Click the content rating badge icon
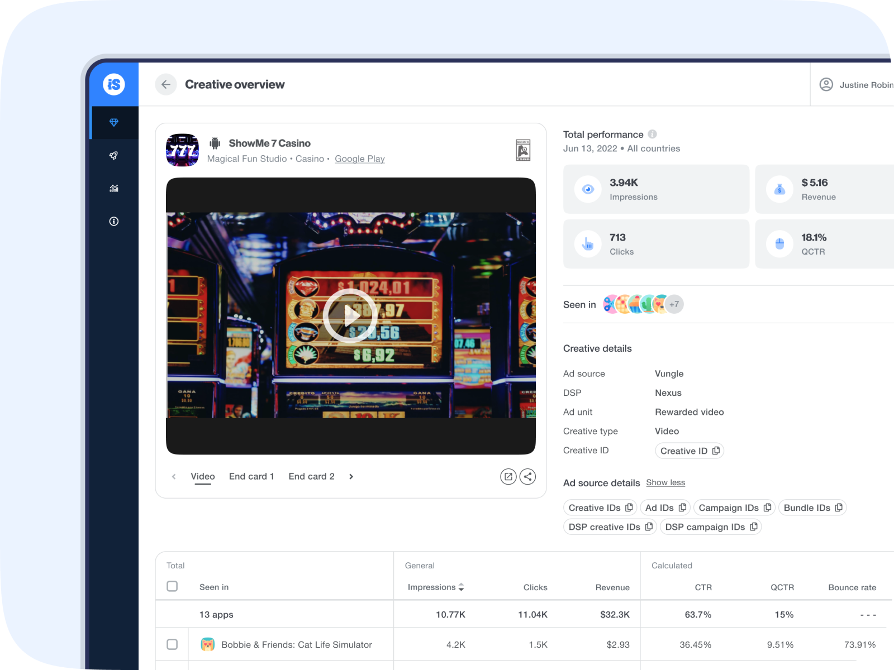Viewport: 894px width, 670px height. coord(523,150)
